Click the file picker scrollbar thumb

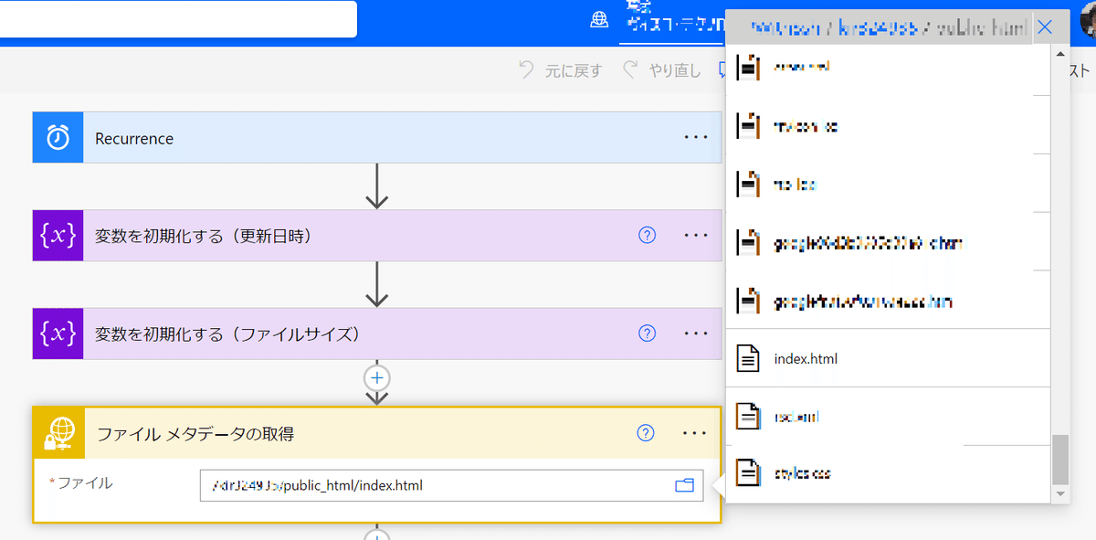click(1059, 460)
